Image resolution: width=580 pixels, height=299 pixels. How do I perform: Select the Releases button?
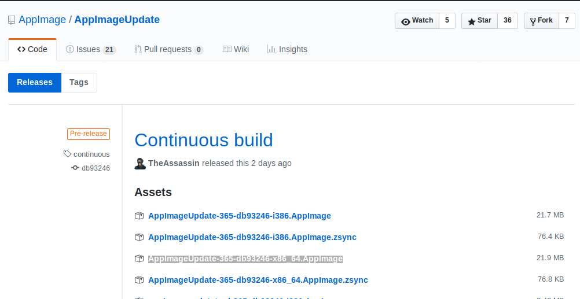point(34,83)
